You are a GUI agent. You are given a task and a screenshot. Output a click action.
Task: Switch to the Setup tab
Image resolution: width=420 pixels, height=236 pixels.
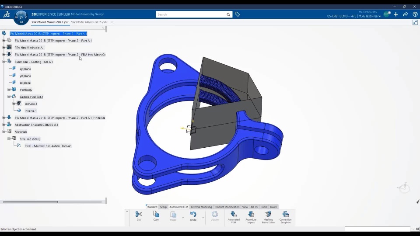tap(163, 207)
